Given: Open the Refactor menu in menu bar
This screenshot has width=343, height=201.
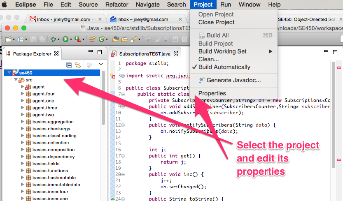Looking at the screenshot, I should [x=117, y=5].
